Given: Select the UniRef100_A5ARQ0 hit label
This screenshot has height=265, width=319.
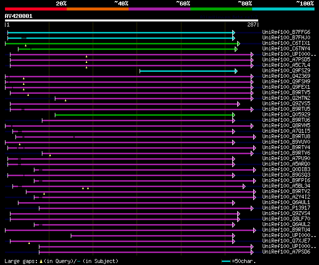Looking at the screenshot, I should pos(286,164).
